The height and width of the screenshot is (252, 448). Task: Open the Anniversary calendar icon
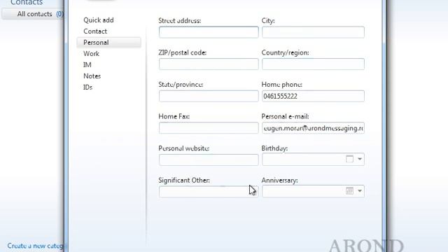tap(349, 191)
